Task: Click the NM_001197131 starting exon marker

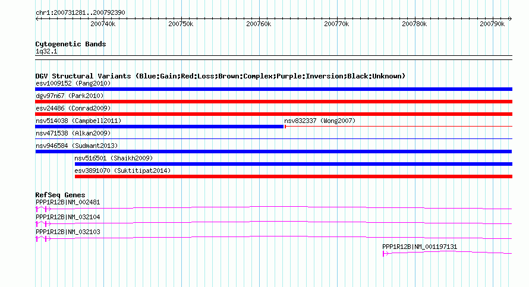Action: pos(384,254)
